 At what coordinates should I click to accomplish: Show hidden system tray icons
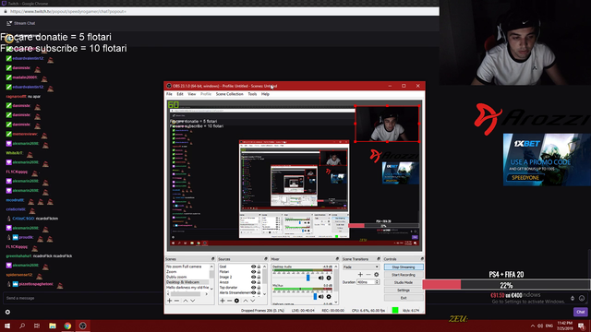(x=533, y=326)
